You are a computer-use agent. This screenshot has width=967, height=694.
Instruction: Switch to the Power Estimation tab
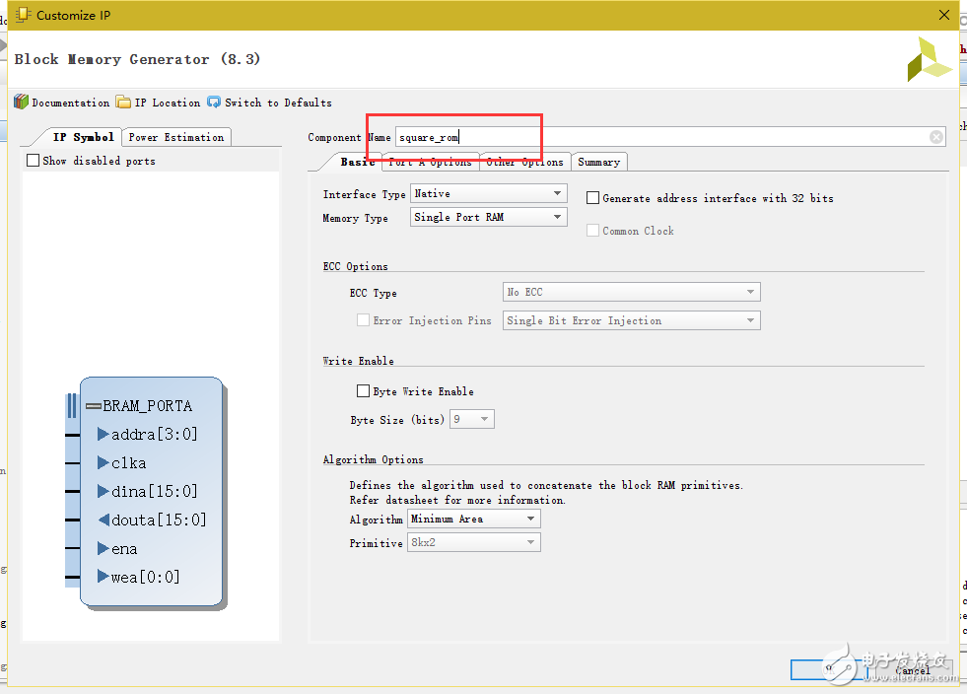pyautogui.click(x=175, y=137)
